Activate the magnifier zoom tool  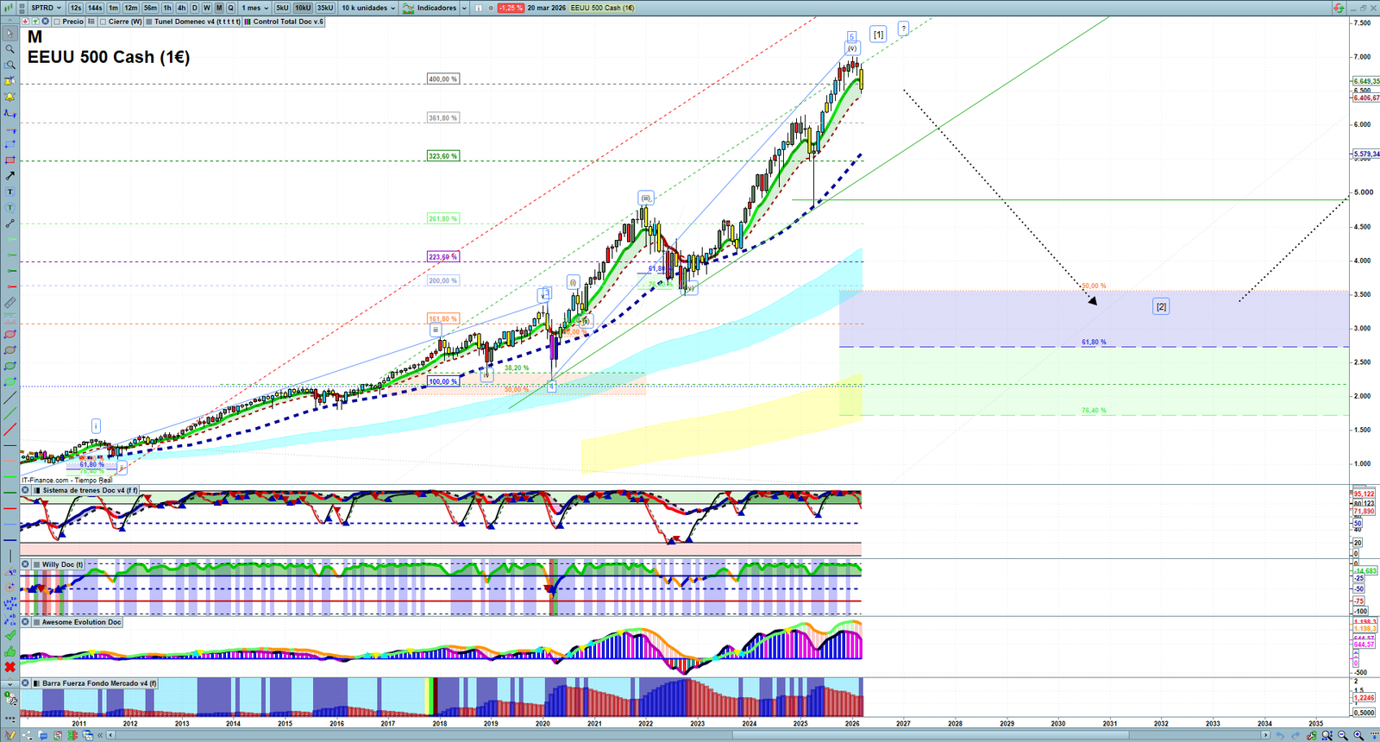pos(9,49)
